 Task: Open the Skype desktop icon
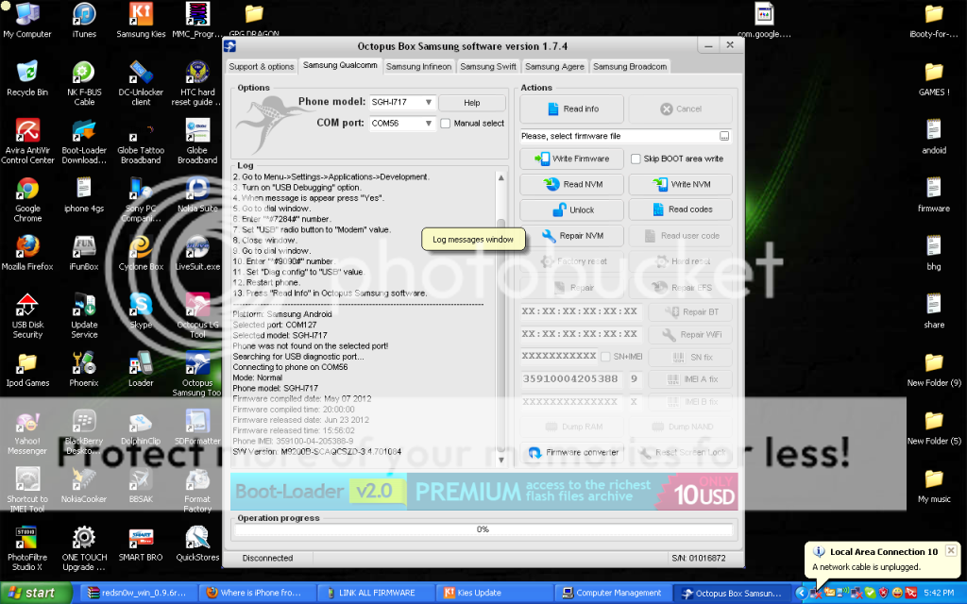pos(141,311)
